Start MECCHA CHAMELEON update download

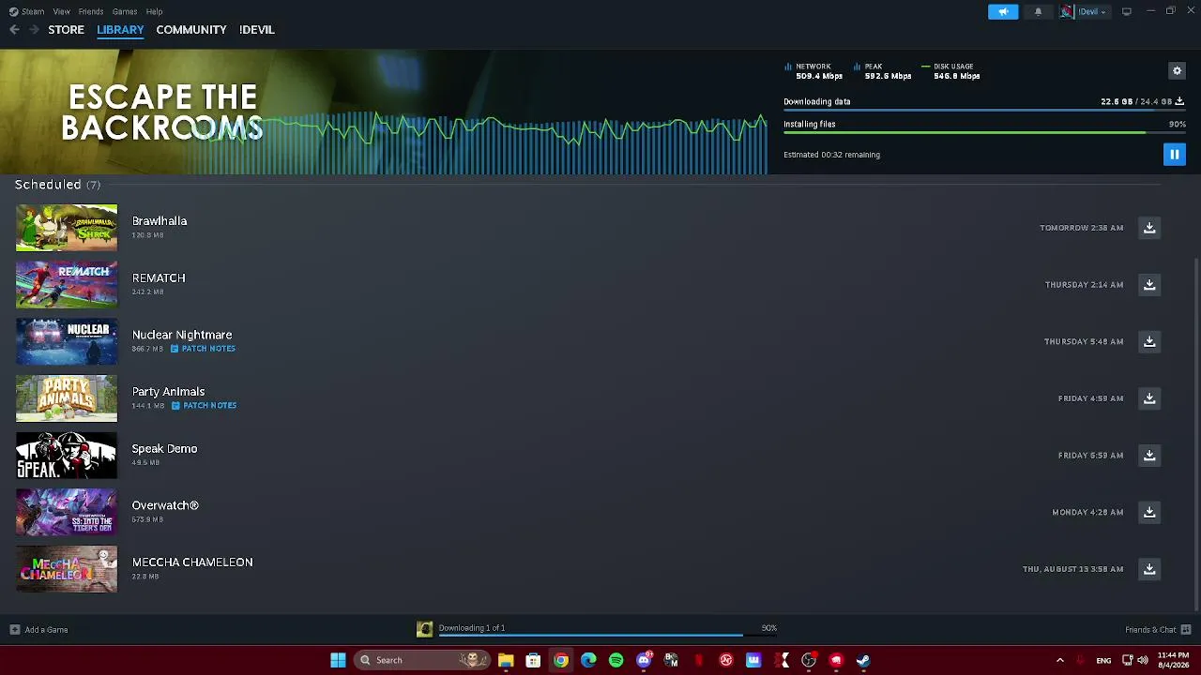[x=1149, y=569]
